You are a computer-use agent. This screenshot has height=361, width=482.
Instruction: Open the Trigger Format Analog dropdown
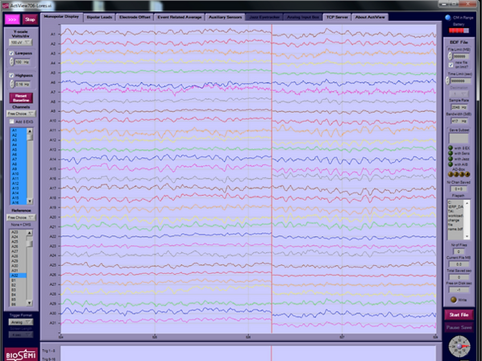pos(21,322)
